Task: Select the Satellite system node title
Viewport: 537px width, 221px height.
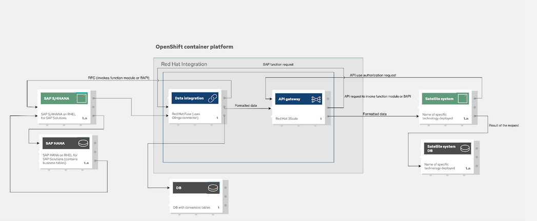Action: pyautogui.click(x=439, y=99)
